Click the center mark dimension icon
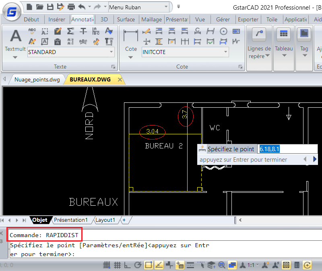This screenshot has width=322, height=271. click(x=223, y=31)
